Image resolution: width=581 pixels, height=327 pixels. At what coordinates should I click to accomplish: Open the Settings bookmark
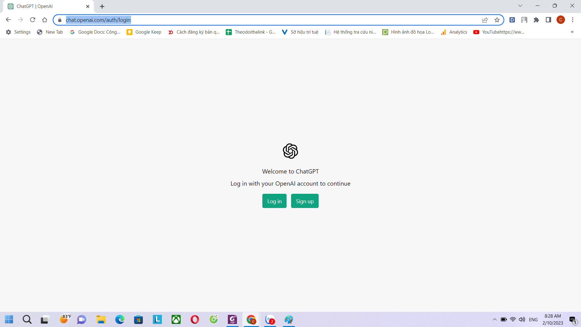(18, 32)
